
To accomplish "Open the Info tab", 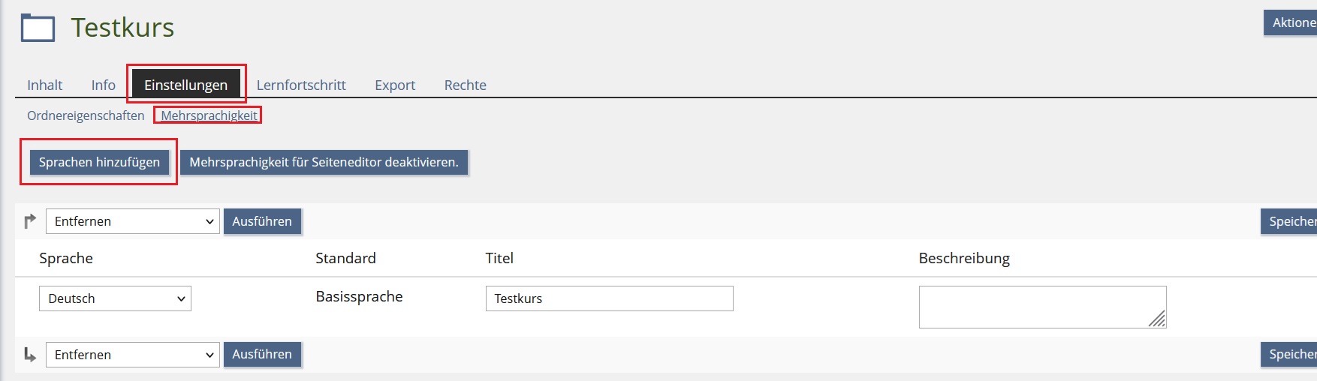I will point(104,85).
